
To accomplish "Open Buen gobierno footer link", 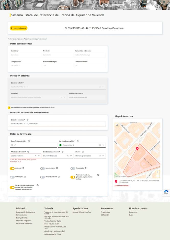I will tap(22, 218).
